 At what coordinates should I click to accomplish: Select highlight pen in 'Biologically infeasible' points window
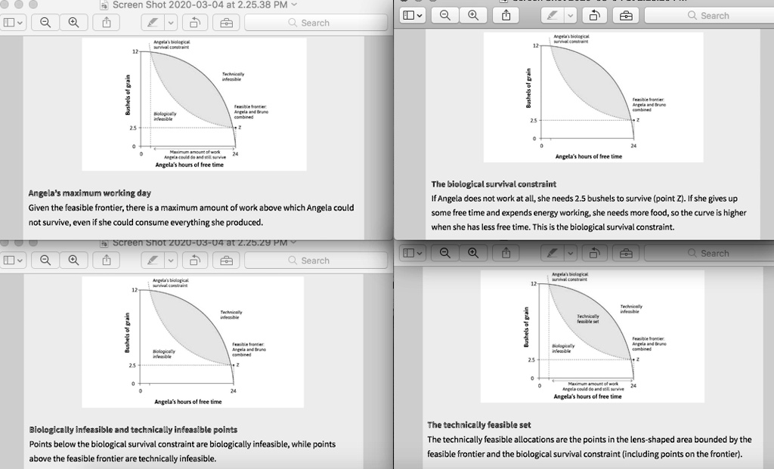(x=153, y=261)
